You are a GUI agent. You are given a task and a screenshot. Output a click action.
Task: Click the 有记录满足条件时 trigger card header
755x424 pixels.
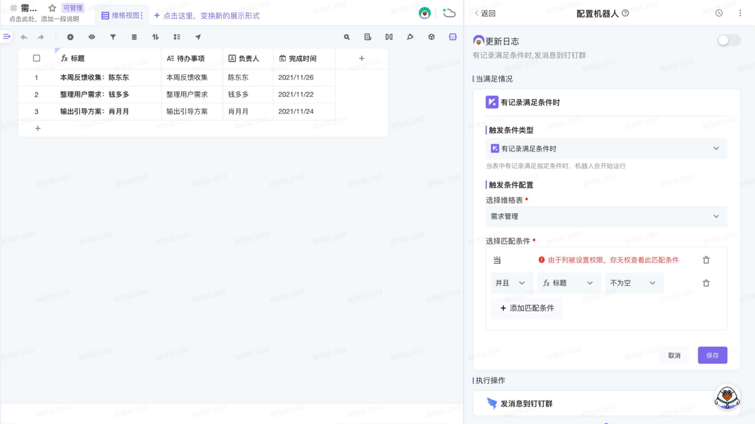coord(606,103)
